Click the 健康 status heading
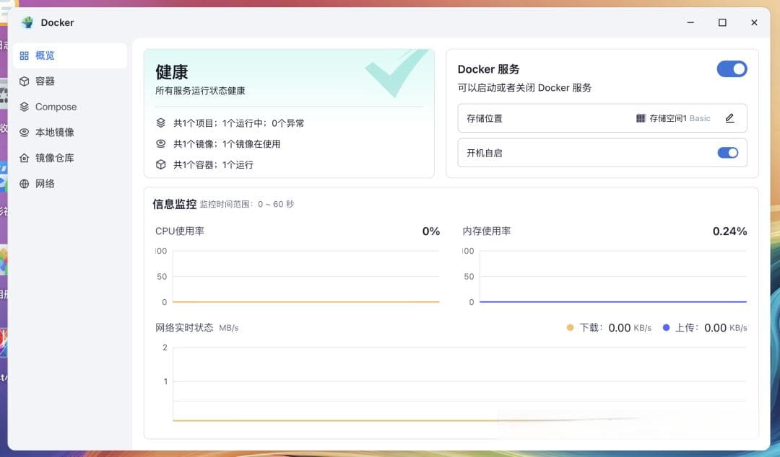780x457 pixels. click(172, 72)
